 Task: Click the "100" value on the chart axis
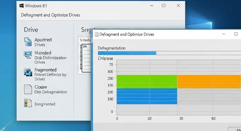click(x=110, y=92)
